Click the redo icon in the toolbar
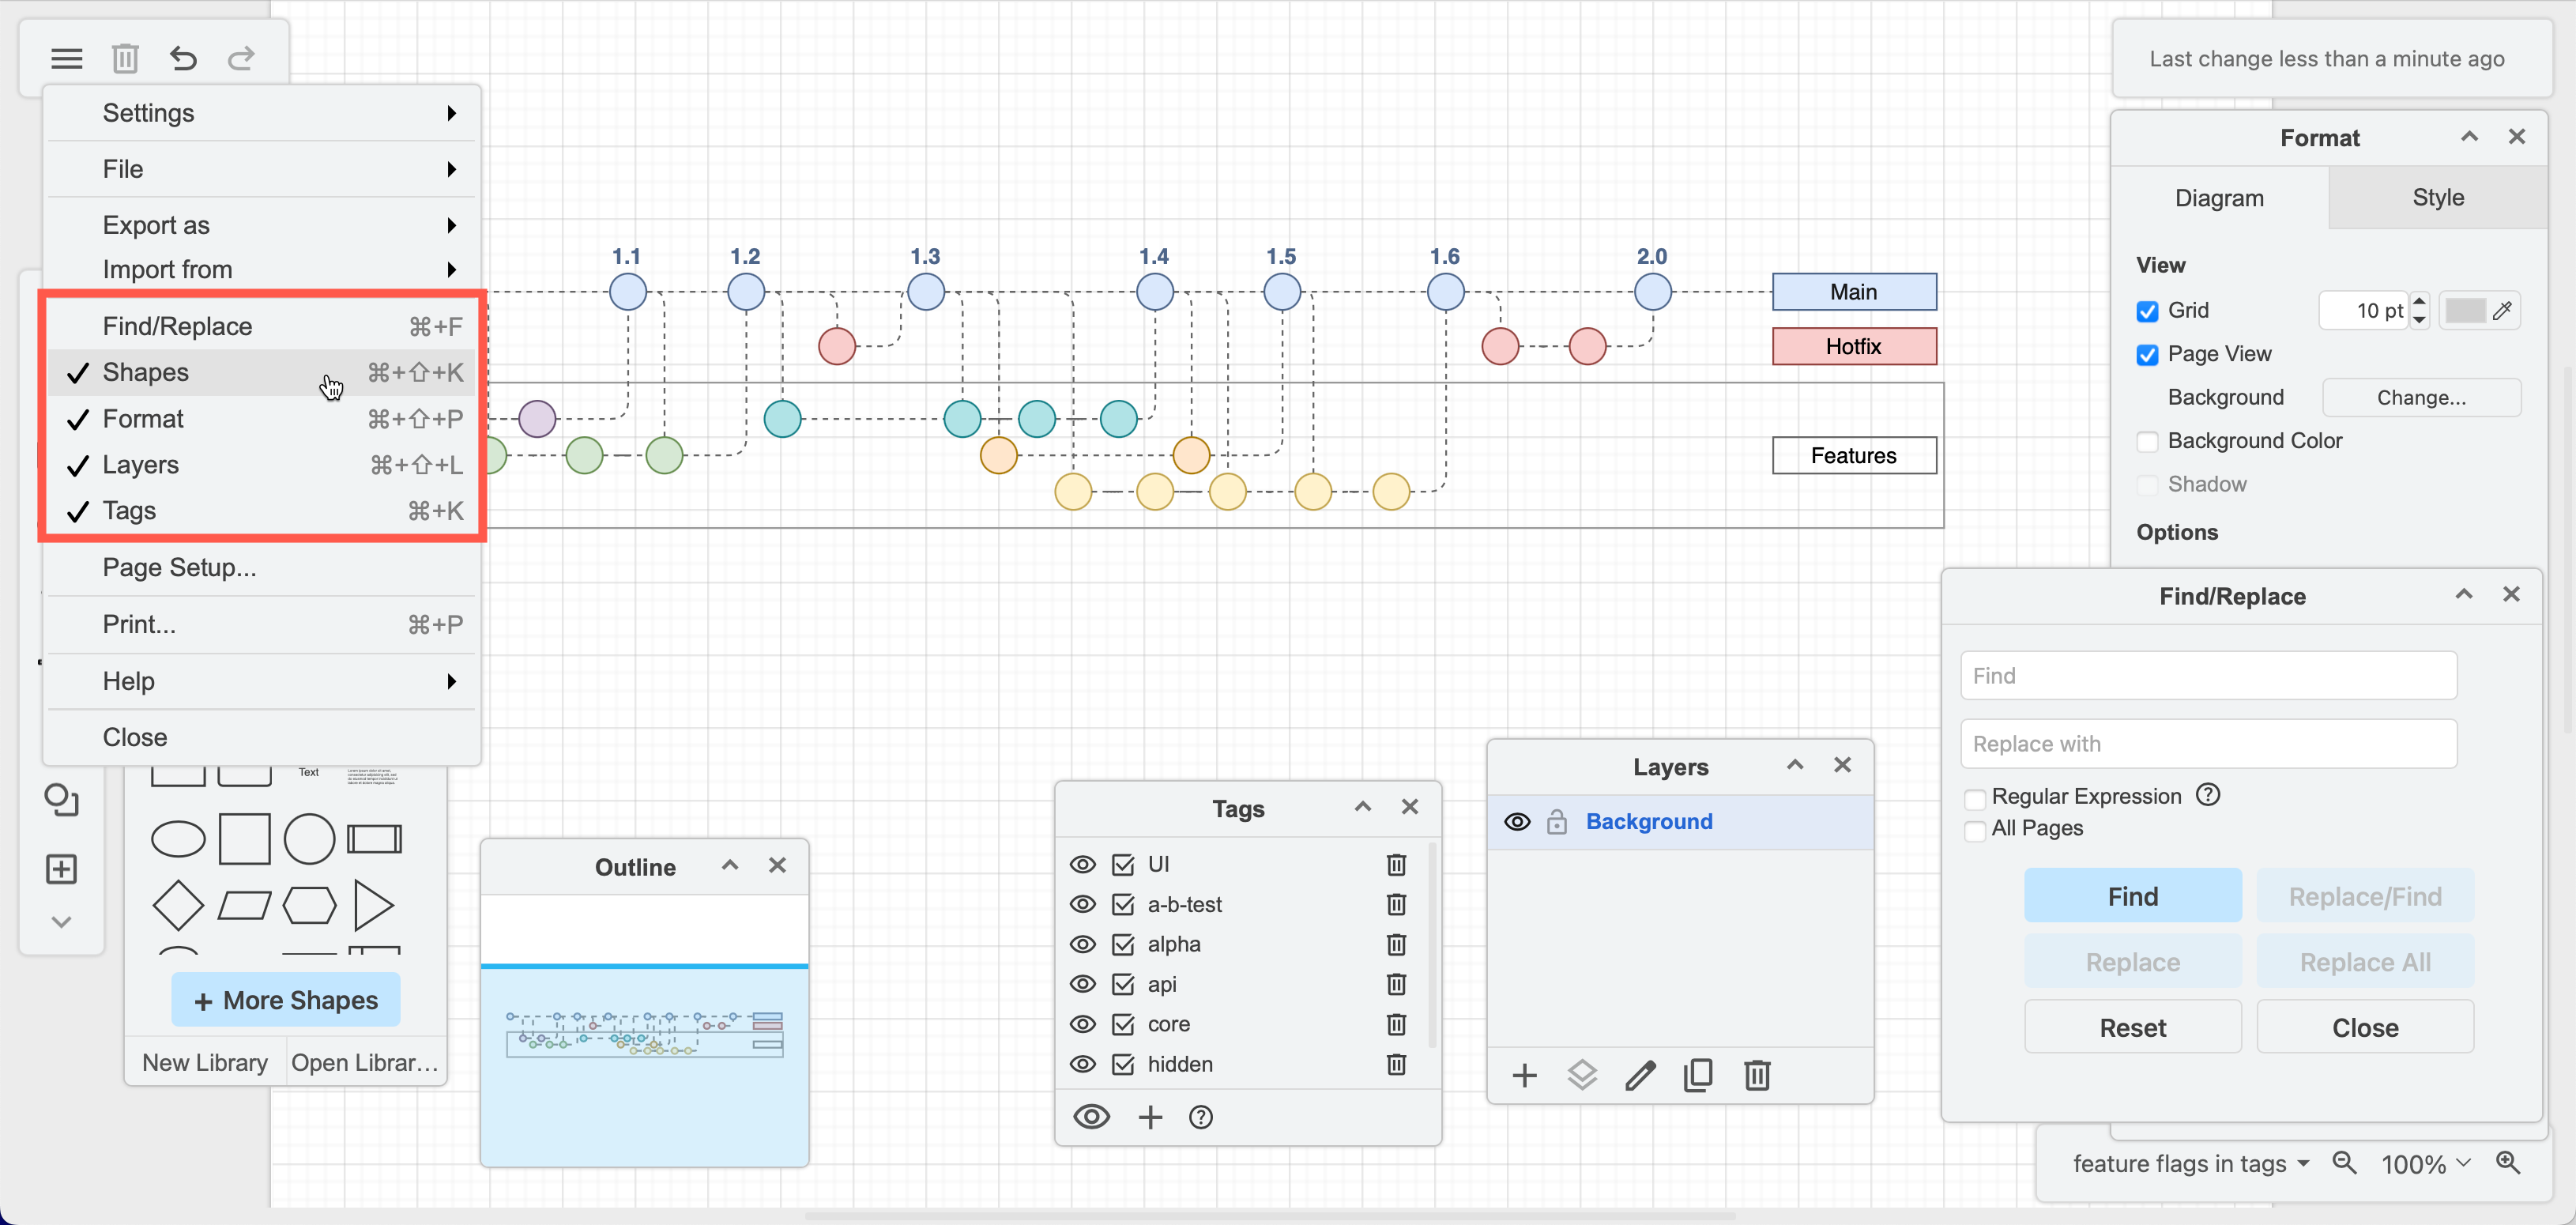 (240, 58)
